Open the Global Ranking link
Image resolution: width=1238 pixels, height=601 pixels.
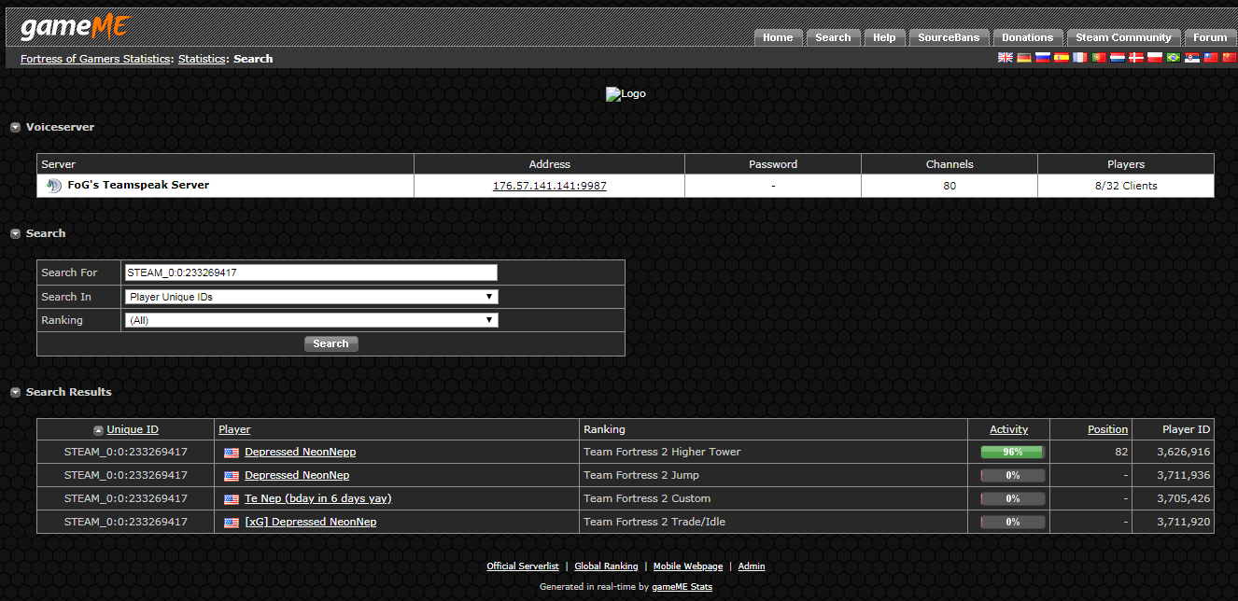point(606,566)
